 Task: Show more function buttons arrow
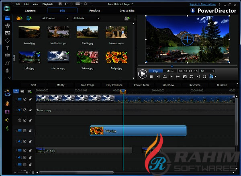pos(237,83)
